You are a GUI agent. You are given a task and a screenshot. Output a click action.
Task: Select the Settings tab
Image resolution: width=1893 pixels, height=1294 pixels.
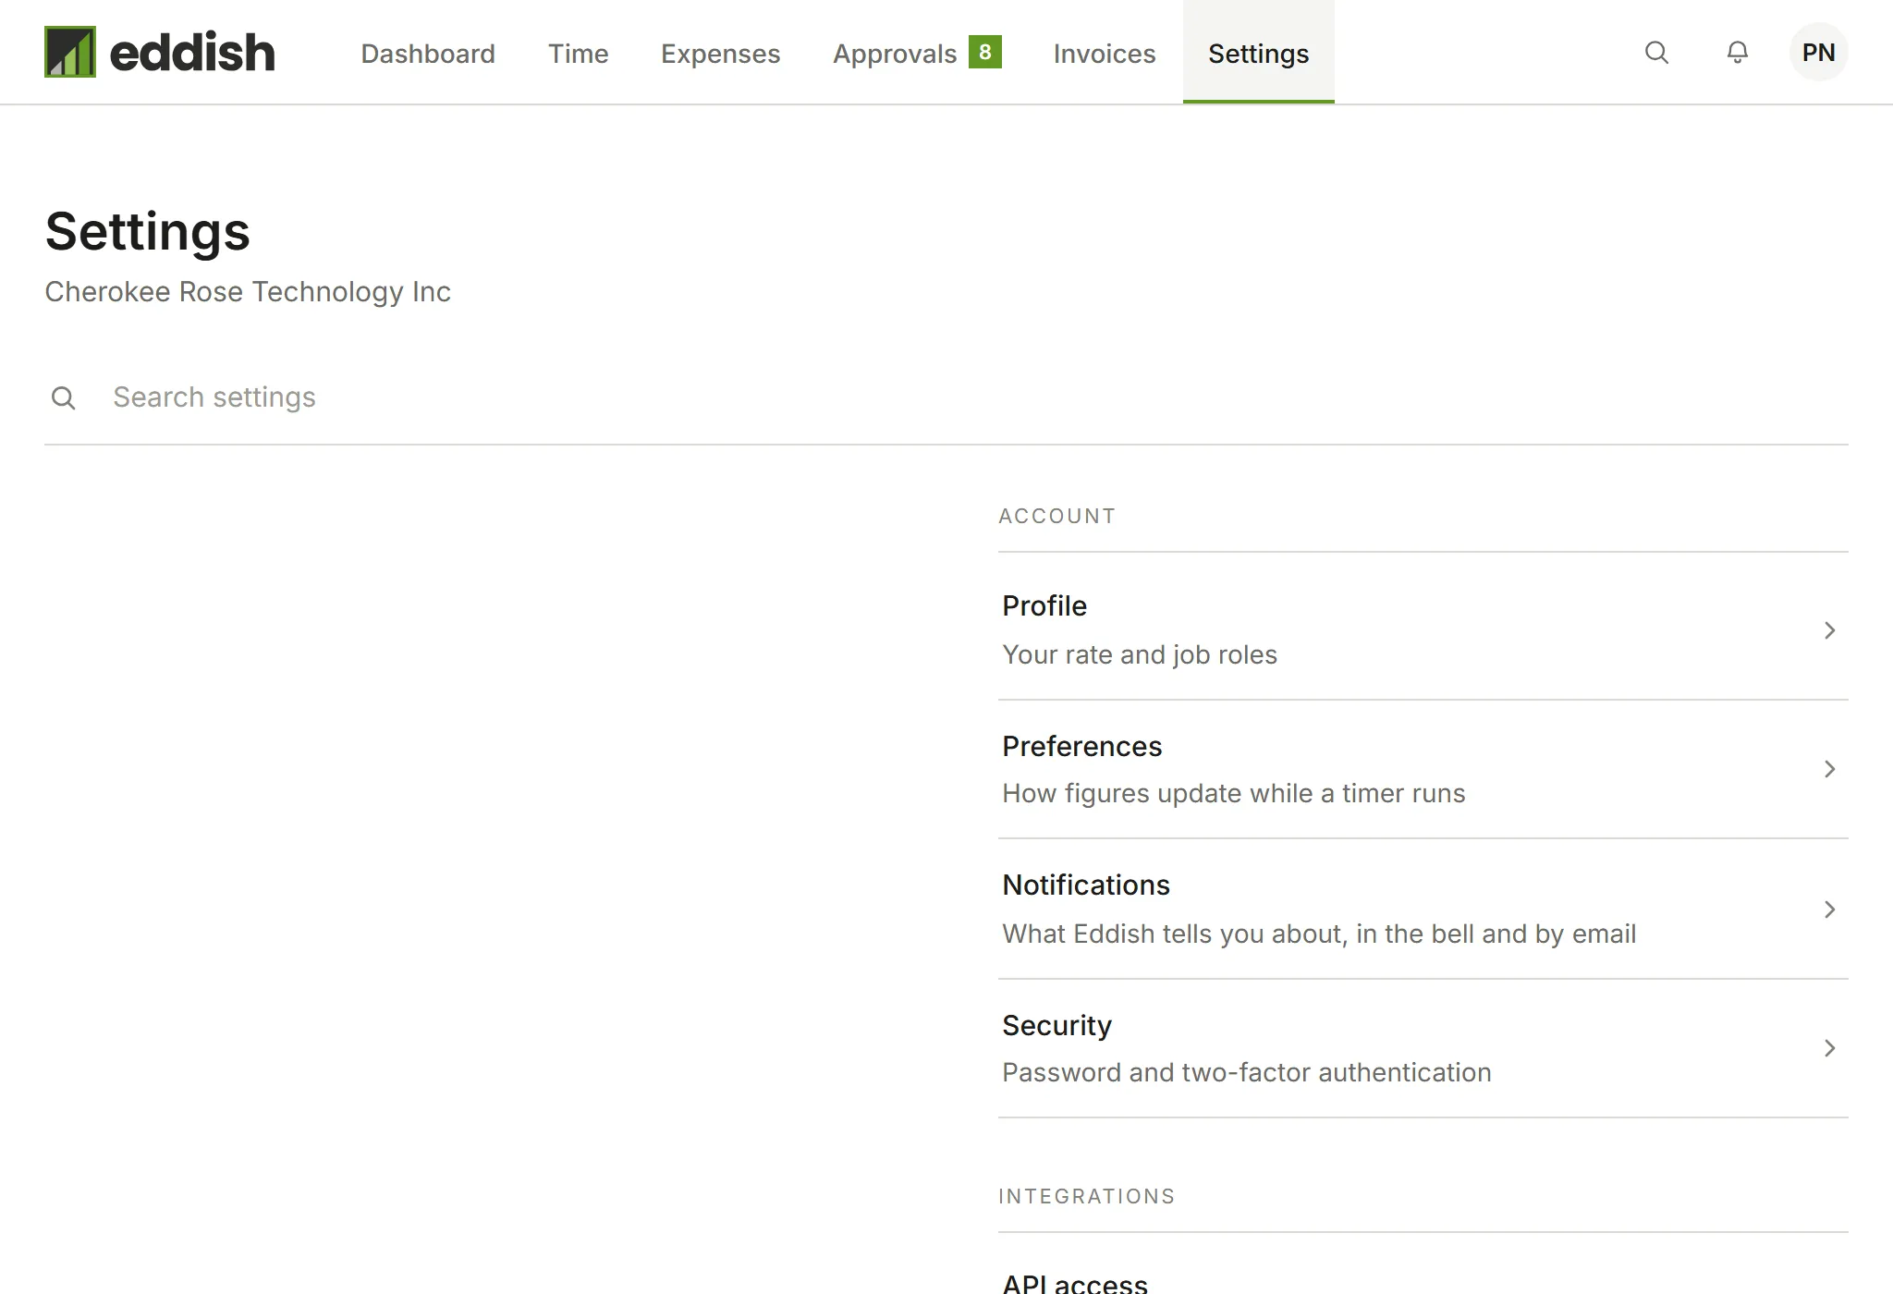tap(1258, 53)
